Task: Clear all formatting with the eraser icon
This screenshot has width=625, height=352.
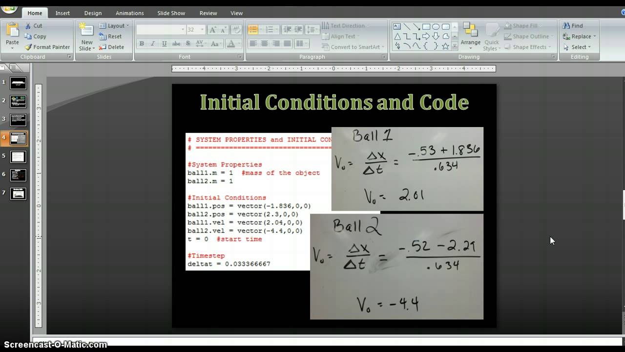Action: 236,30
